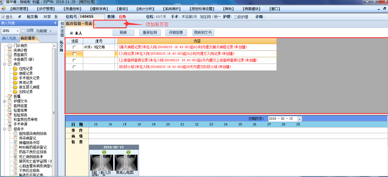Select the 科室质控员审核 icon
This screenshot has height=177, width=388.
click(x=10, y=119)
